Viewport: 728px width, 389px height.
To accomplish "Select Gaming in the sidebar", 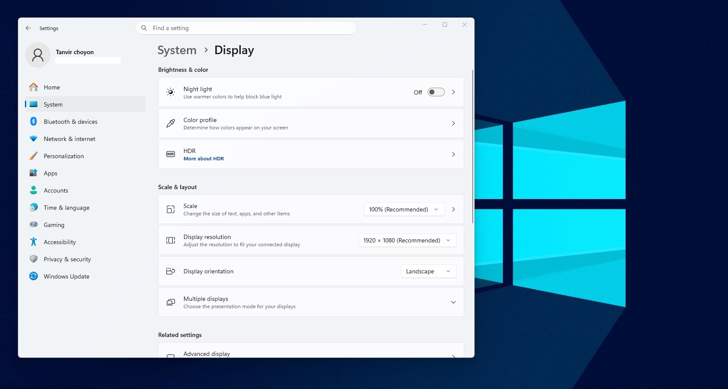I will pyautogui.click(x=85, y=224).
